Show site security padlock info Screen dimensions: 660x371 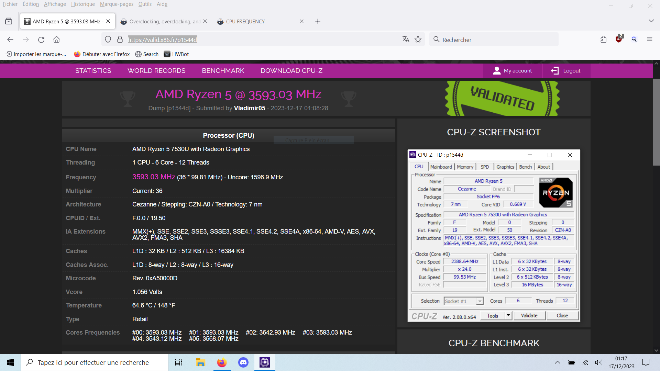[120, 40]
